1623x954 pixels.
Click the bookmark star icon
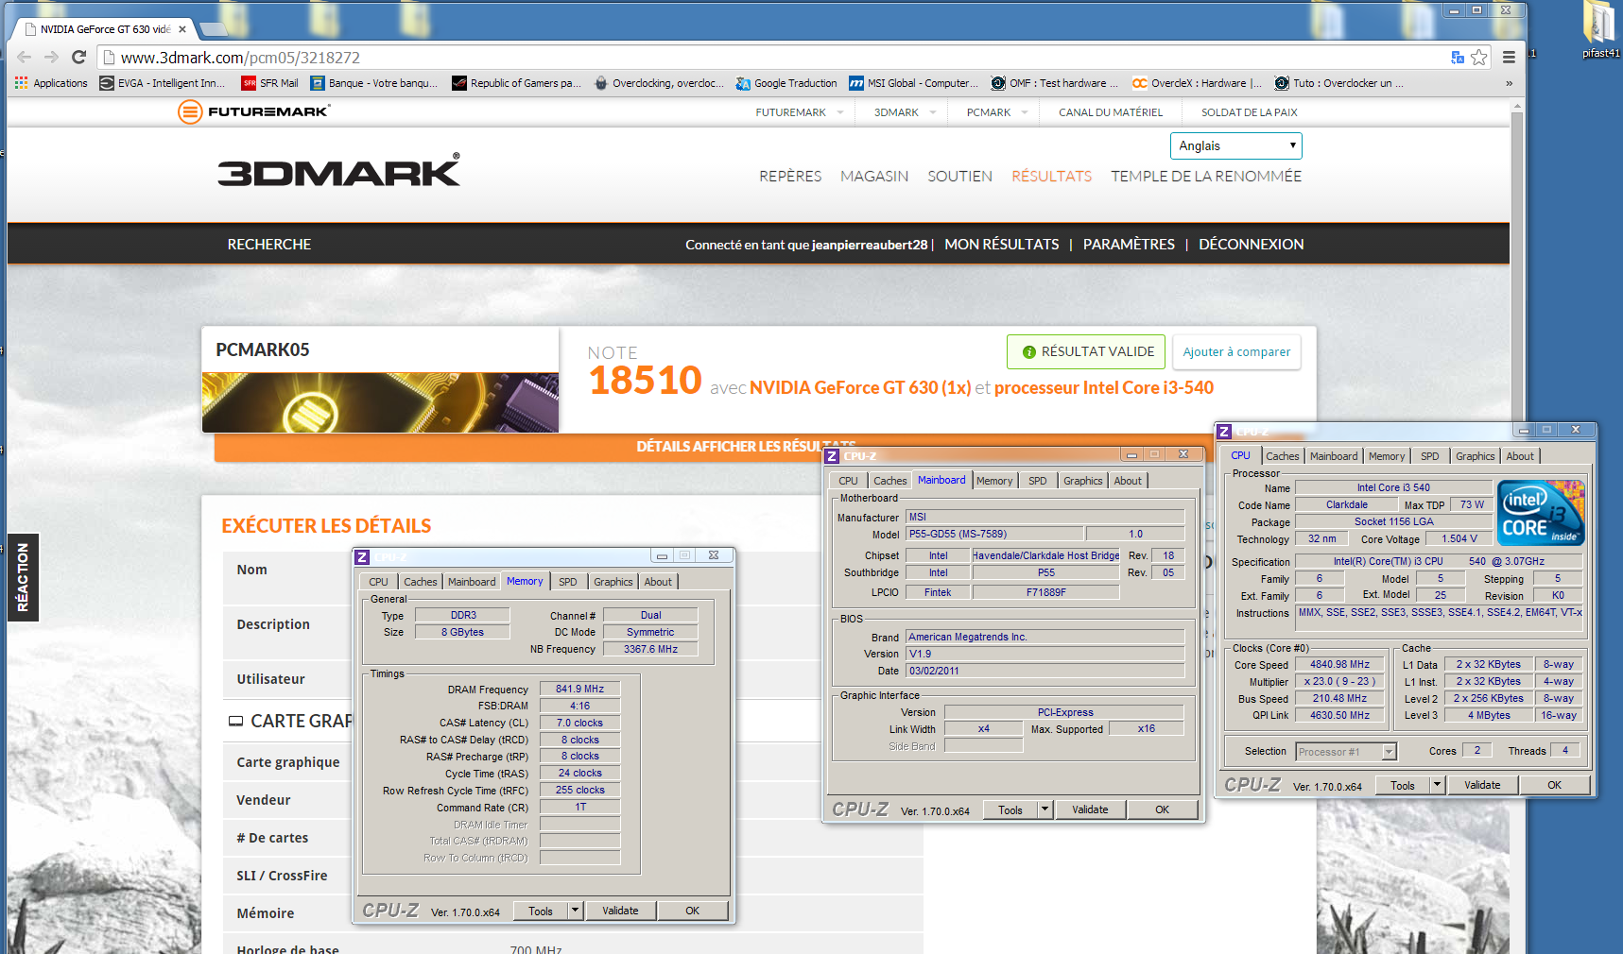[1479, 58]
